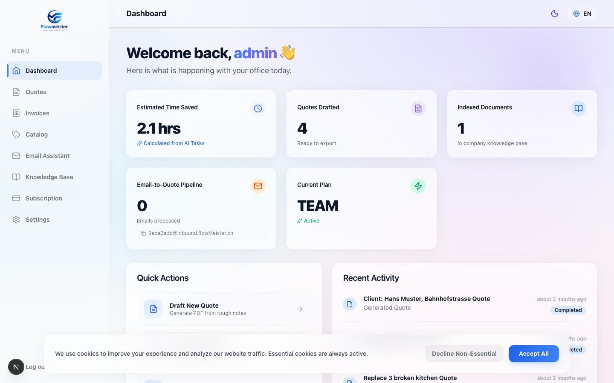The width and height of the screenshot is (614, 383).
Task: Open the Subscription page
Action: pos(55,198)
